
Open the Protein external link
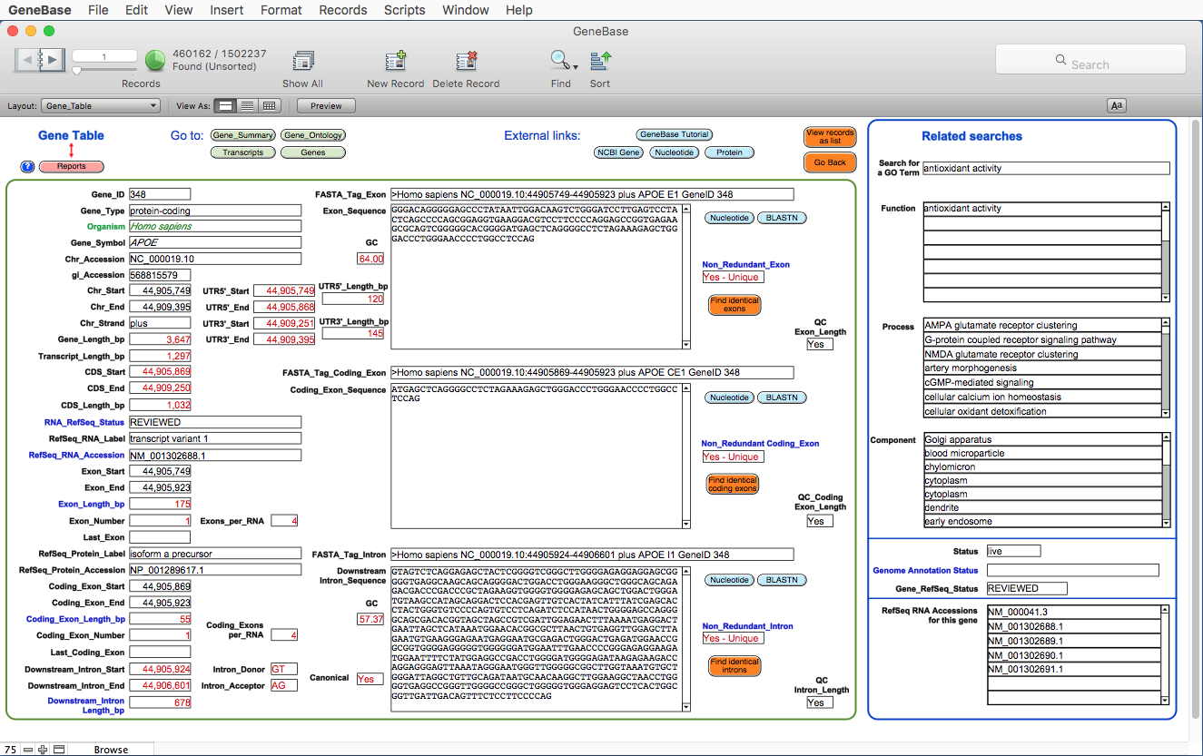coord(729,152)
